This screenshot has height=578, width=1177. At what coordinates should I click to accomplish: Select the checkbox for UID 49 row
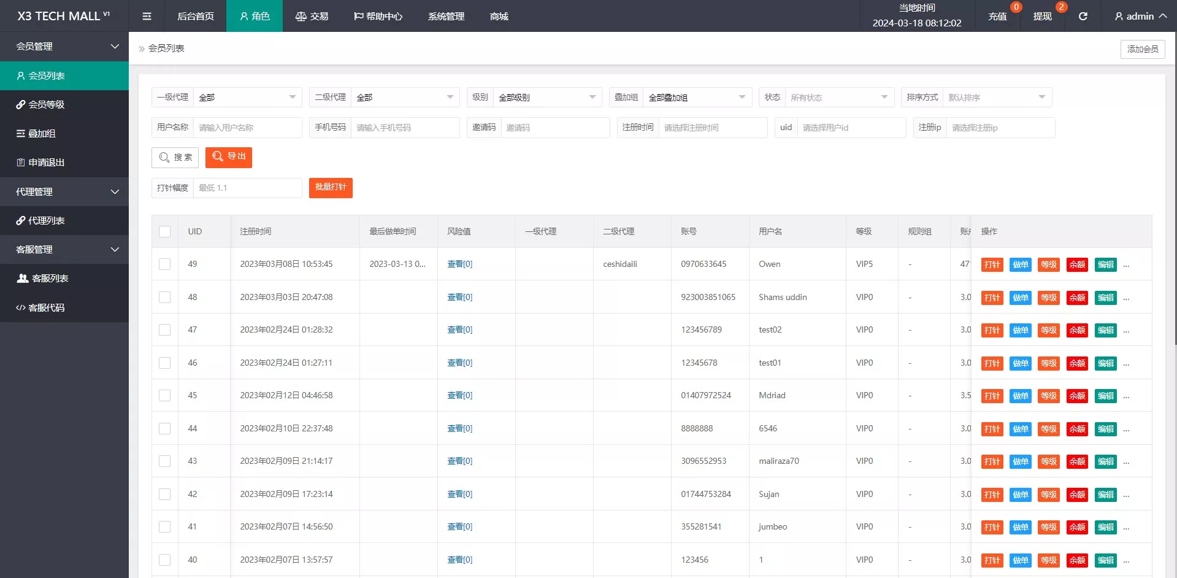164,264
